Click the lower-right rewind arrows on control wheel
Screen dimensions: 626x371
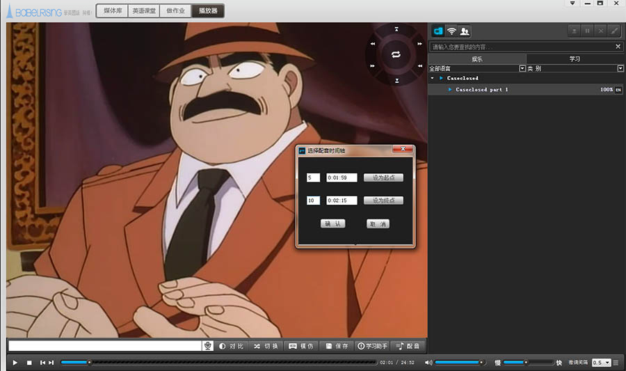[420, 66]
